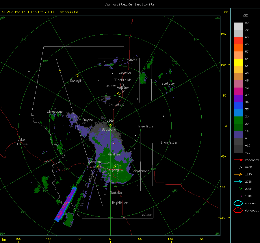Screen dimensions: 260x243
Task: Click the Didsbury city label
Action: pos(109,129)
